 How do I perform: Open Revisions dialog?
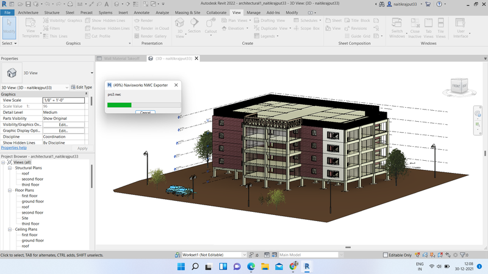pos(356,28)
